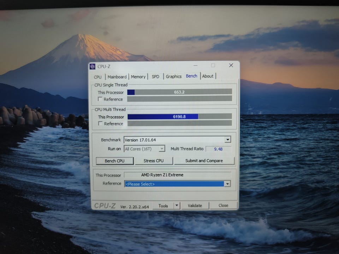This screenshot has height=254, width=339.
Task: Click Submit and Compare button
Action: coord(204,161)
